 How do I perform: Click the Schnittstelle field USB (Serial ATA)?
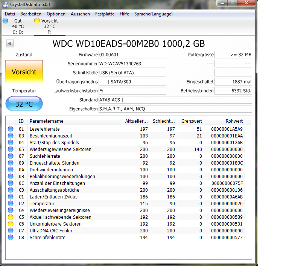point(132,73)
